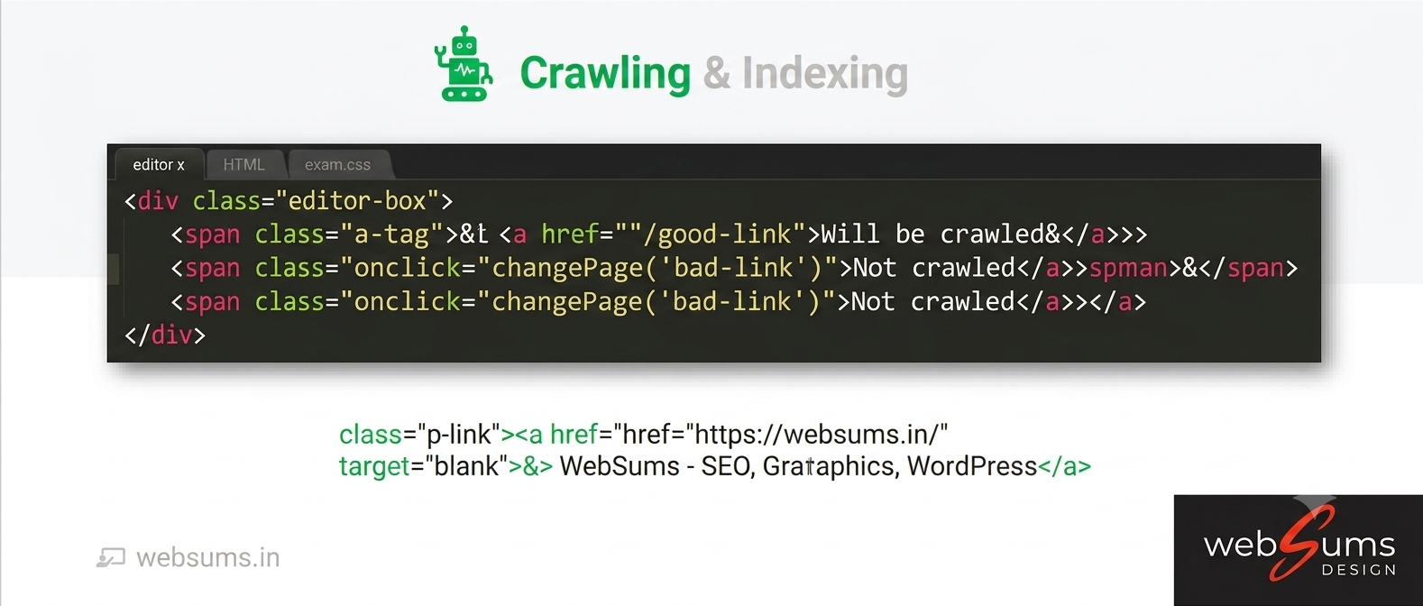Open the exam.css tab
The image size is (1423, 606).
tap(338, 164)
